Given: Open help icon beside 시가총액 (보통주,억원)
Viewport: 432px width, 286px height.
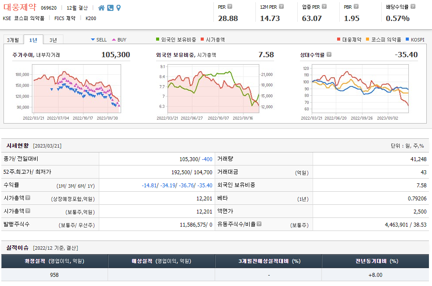Looking at the screenshot, I should tap(28, 210).
